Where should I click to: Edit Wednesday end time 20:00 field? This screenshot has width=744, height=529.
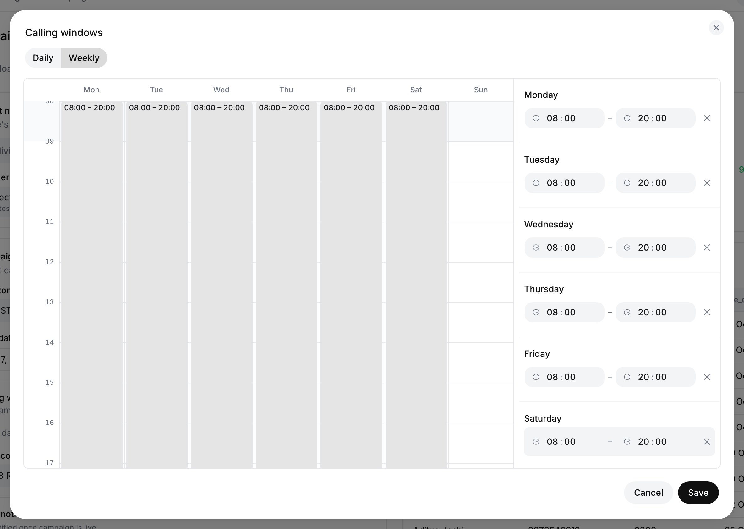click(x=655, y=248)
